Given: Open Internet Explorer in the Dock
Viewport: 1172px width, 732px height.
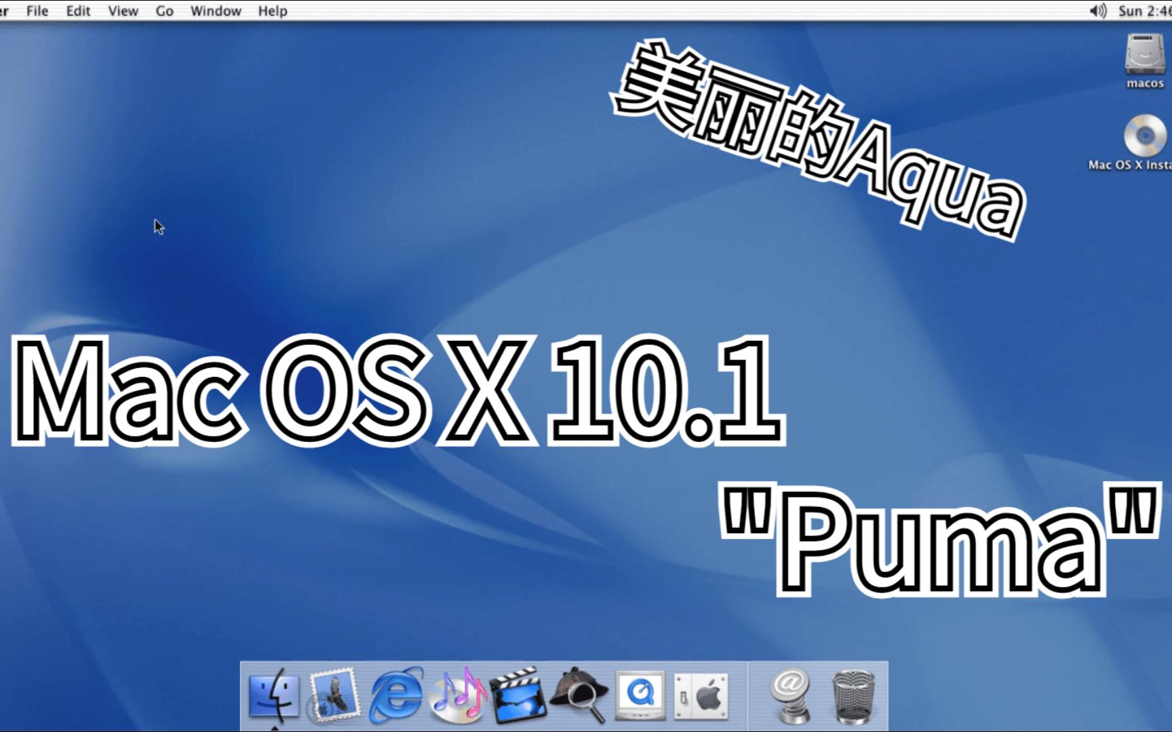Looking at the screenshot, I should [x=396, y=695].
